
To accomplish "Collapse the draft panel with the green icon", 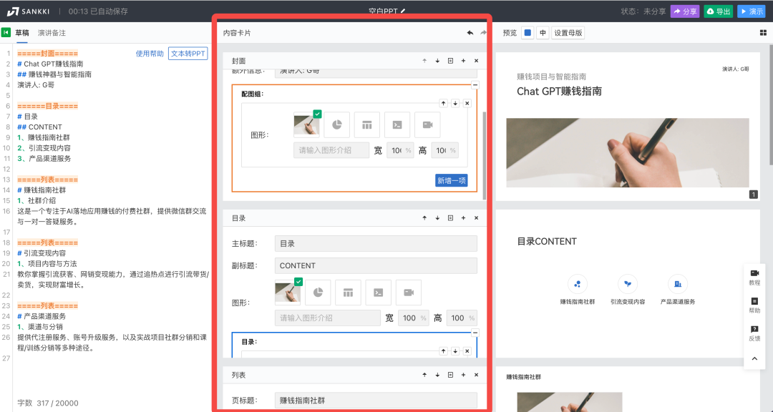I will 6,32.
